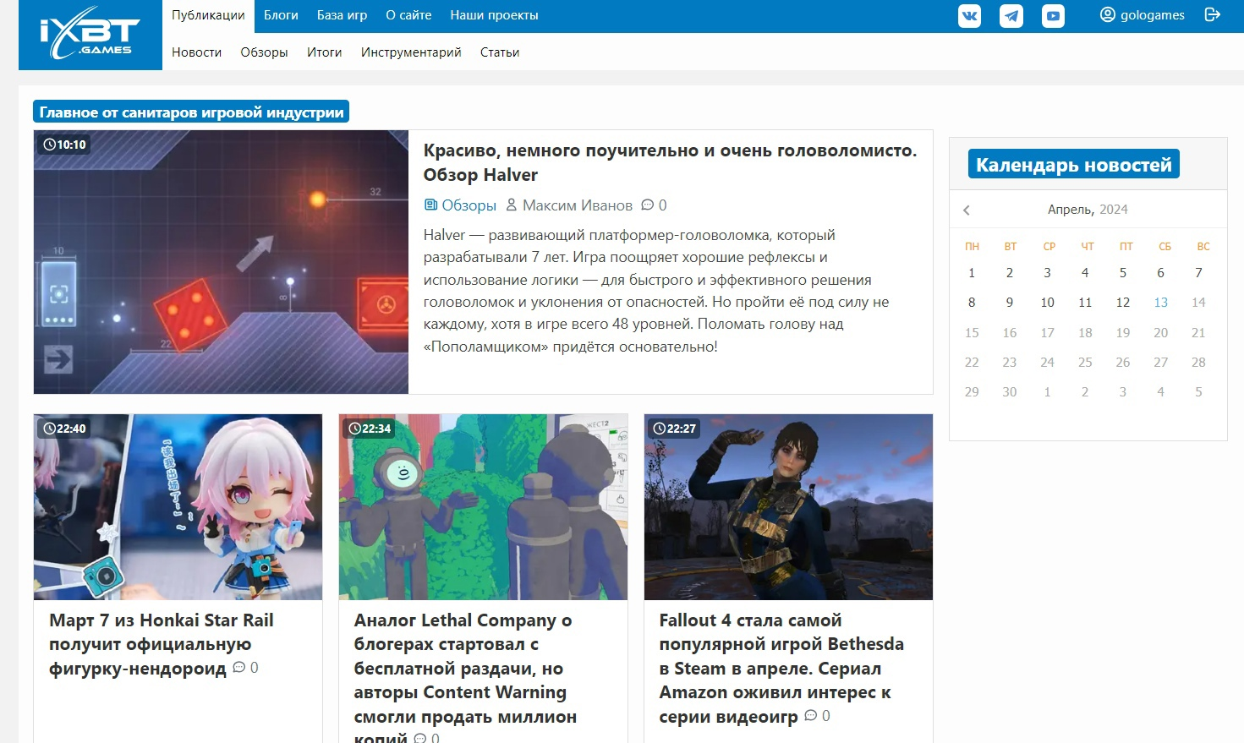Select April 11 in the news calendar

1085,303
